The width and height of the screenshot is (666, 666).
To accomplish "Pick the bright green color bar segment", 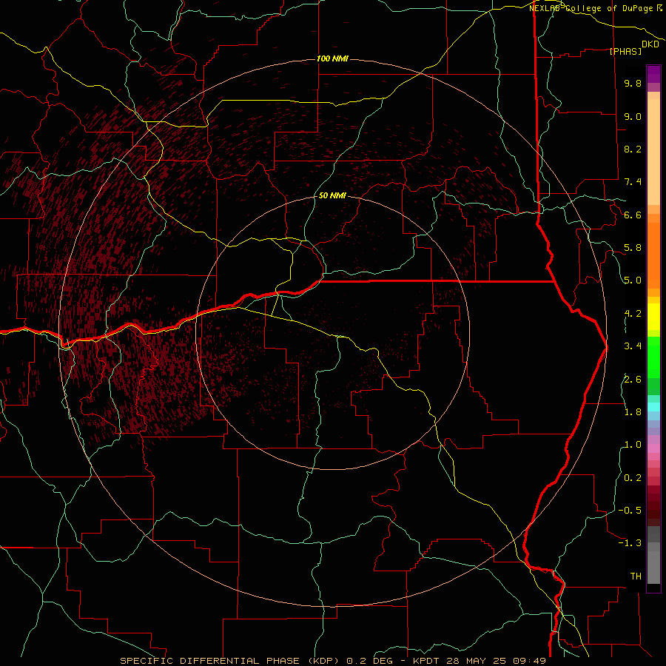I will [653, 357].
